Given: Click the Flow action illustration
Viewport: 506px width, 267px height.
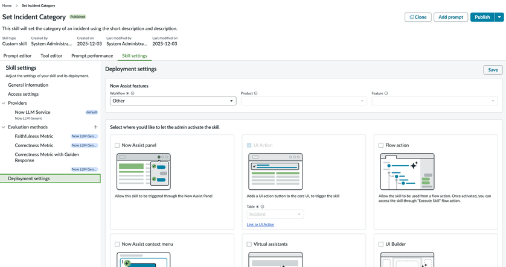Looking at the screenshot, I should tap(407, 171).
